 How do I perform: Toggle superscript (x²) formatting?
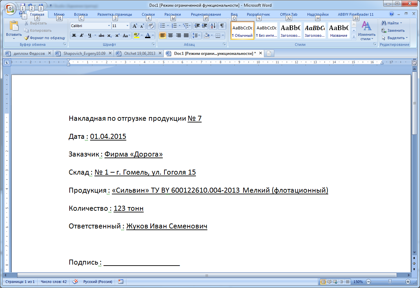[x=117, y=35]
